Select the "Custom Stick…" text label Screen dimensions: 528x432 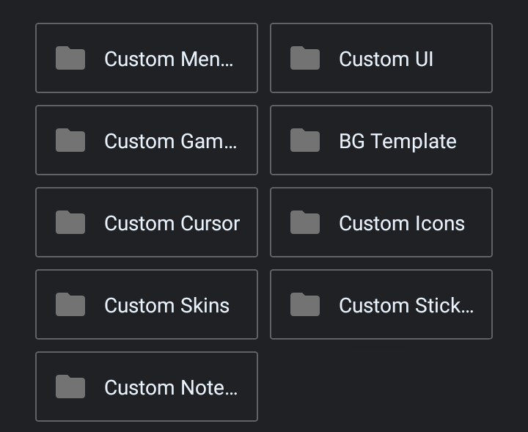pos(406,306)
